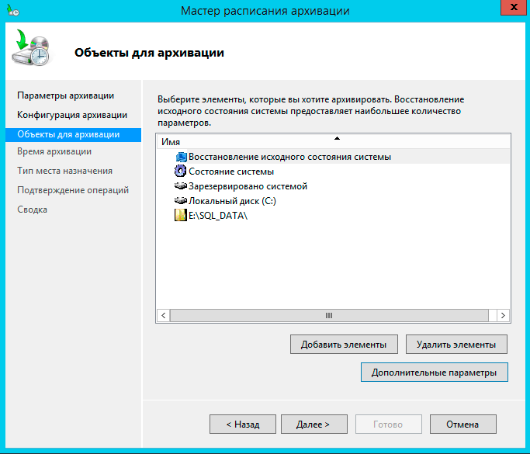Click drive icon beside Локальный диск (C:)

(x=181, y=200)
